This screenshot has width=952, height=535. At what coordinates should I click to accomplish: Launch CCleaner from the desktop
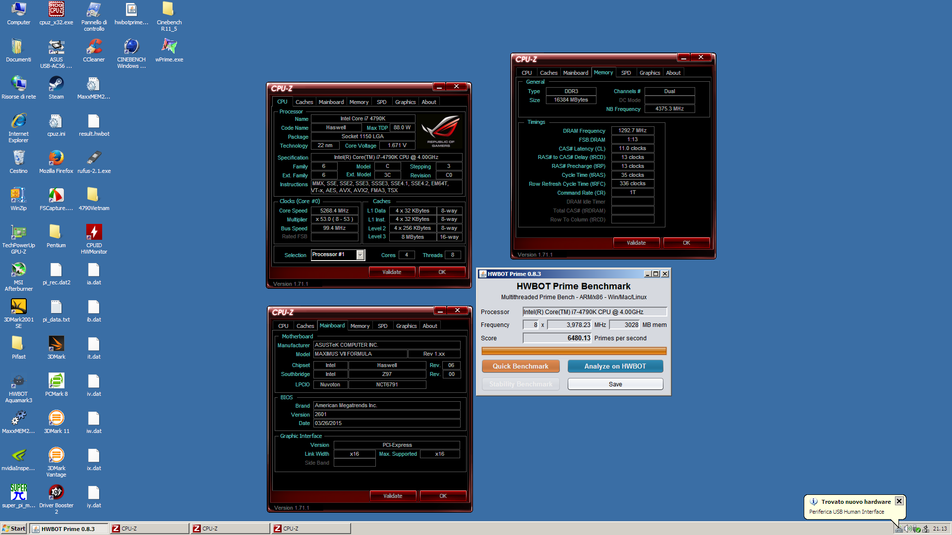(x=94, y=51)
